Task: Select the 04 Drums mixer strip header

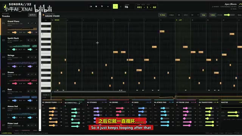Action: [119, 102]
